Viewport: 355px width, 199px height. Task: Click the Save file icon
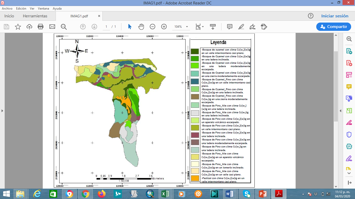tap(6, 27)
